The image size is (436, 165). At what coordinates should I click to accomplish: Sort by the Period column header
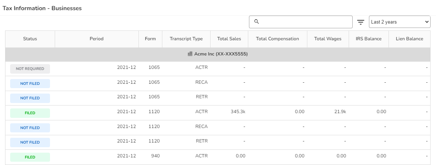pos(96,39)
